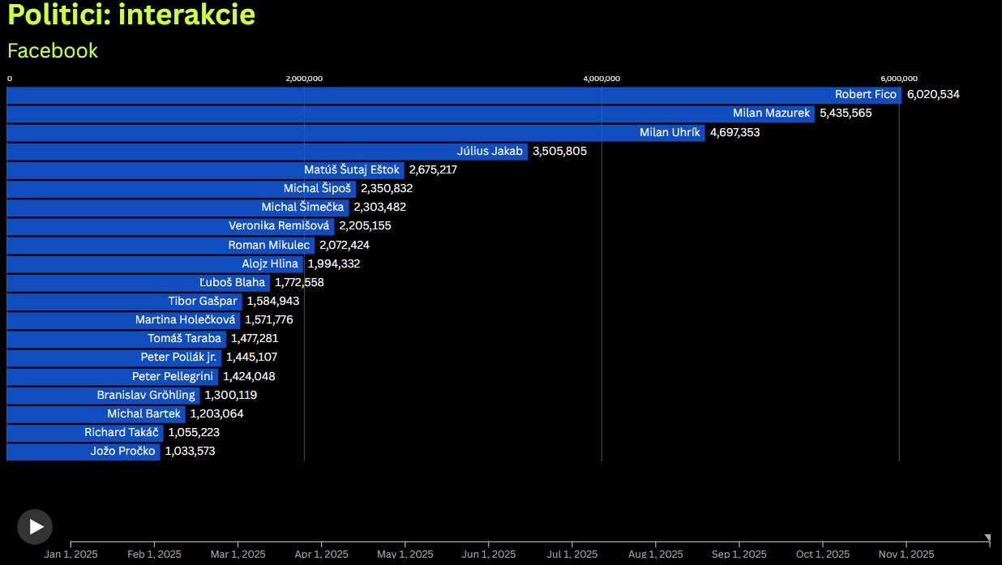This screenshot has height=565, width=1002.
Task: Click the Matúš Šutaj Eštok bar
Action: [205, 169]
